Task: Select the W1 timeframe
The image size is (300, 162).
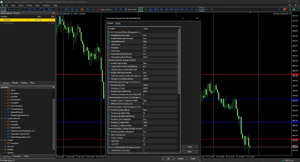Action: pos(212,9)
